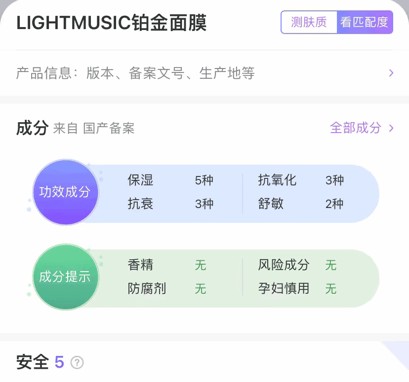Open product info 版本、备案文号、生产地等 row
Viewport: 409px width, 382px height.
coord(170,73)
